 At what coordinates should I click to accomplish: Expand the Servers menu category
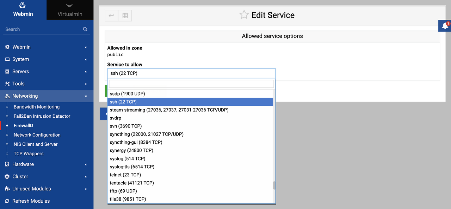coord(47,71)
